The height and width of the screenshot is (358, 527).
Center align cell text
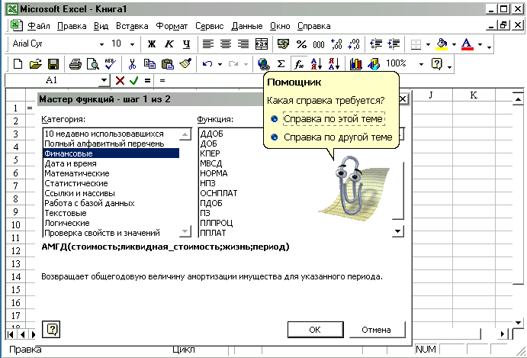pyautogui.click(x=226, y=44)
